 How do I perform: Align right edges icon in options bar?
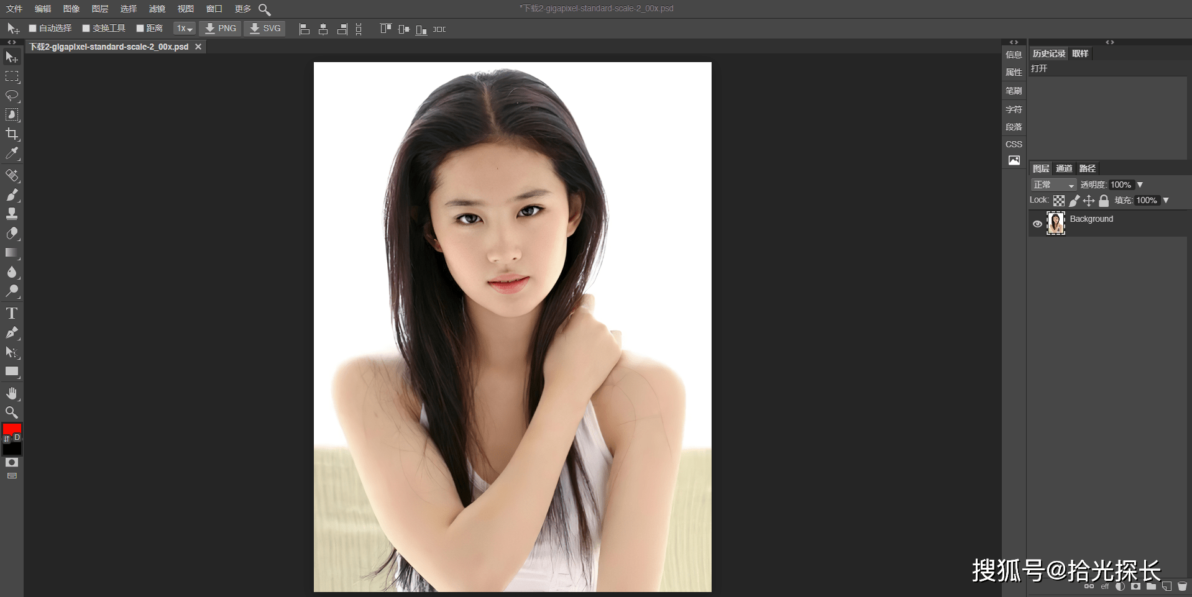coord(342,29)
